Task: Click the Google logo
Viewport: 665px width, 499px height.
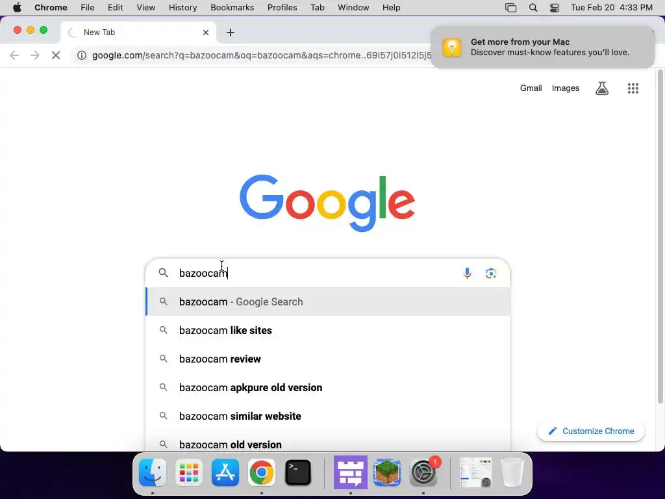Action: click(x=327, y=203)
